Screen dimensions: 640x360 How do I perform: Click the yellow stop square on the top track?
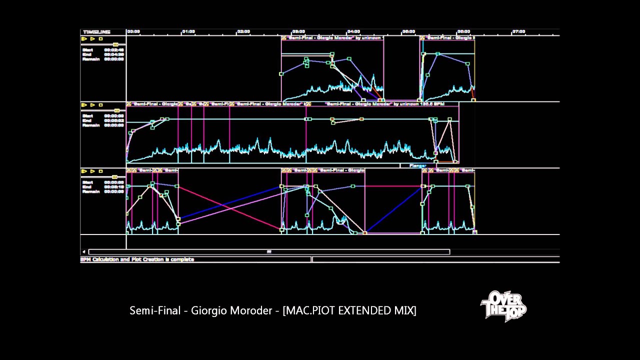pyautogui.click(x=100, y=38)
